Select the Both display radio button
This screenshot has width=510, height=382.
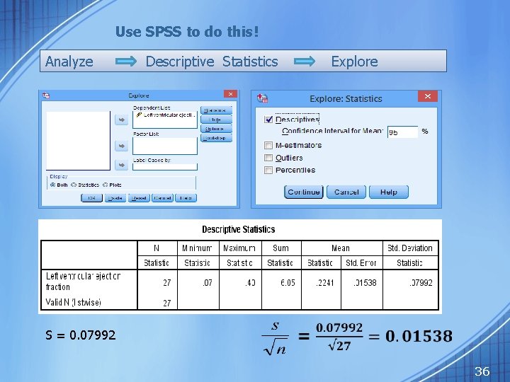coord(52,185)
